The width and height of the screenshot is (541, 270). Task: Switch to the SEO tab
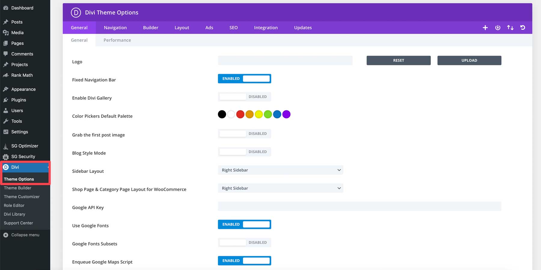pos(234,27)
